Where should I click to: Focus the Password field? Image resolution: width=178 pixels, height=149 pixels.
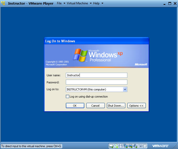pyautogui.click(x=96, y=82)
